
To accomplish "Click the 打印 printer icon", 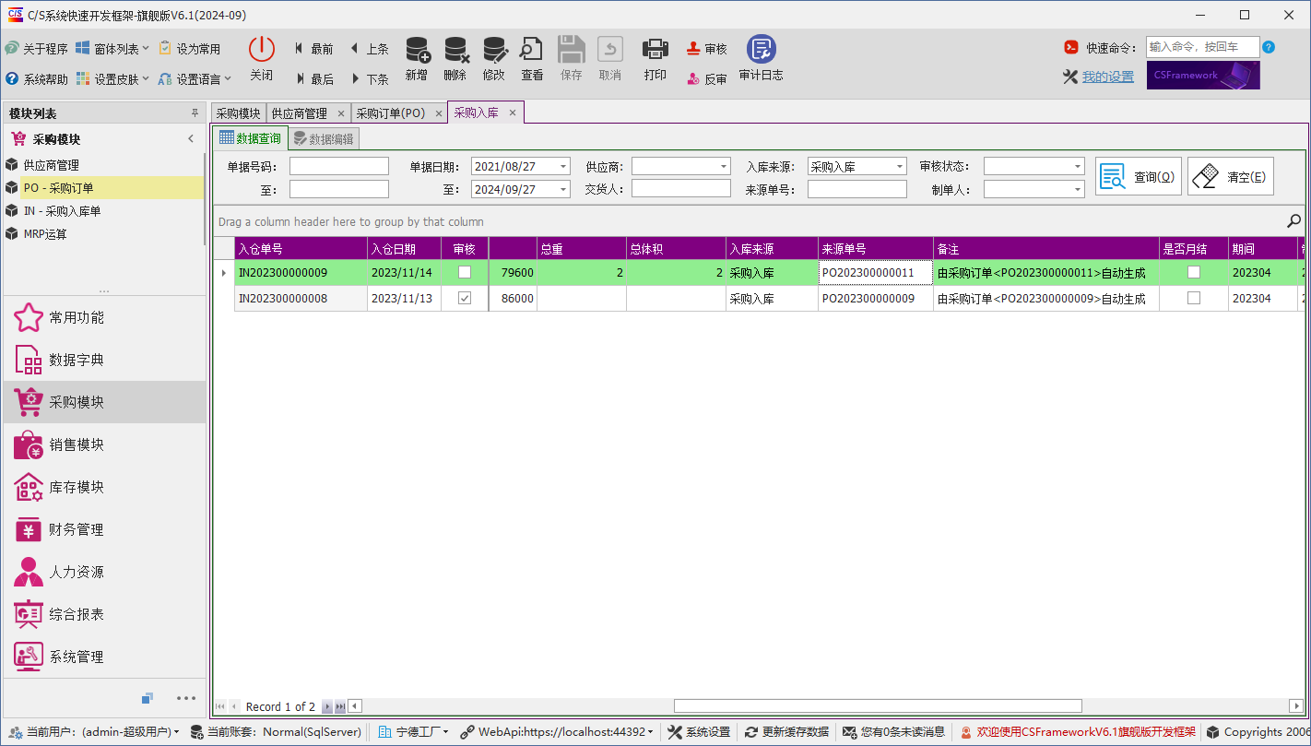I will [655, 50].
